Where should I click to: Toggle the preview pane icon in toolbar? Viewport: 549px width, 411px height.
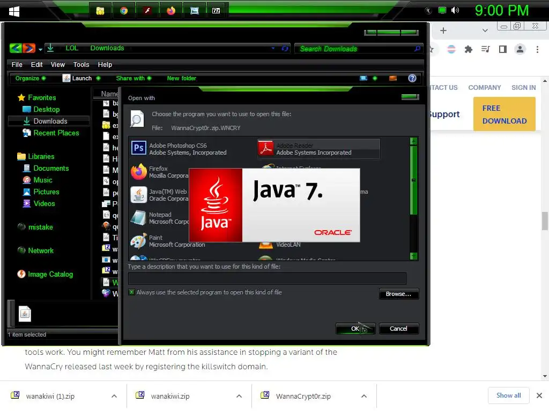pyautogui.click(x=393, y=78)
